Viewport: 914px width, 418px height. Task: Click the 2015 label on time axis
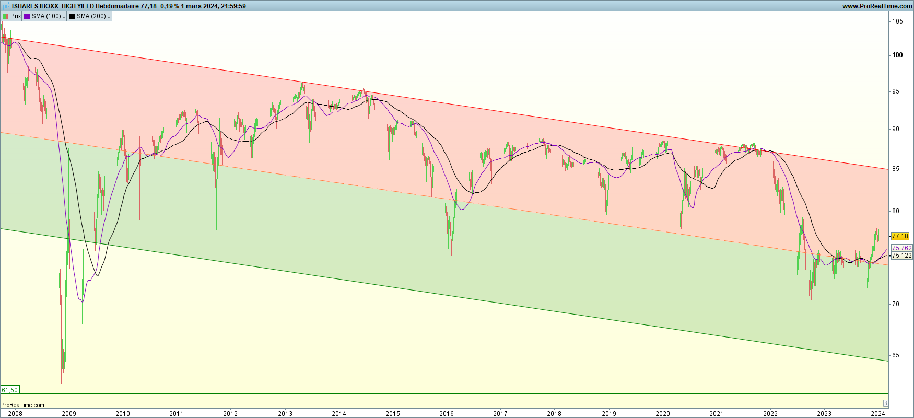[x=393, y=413]
